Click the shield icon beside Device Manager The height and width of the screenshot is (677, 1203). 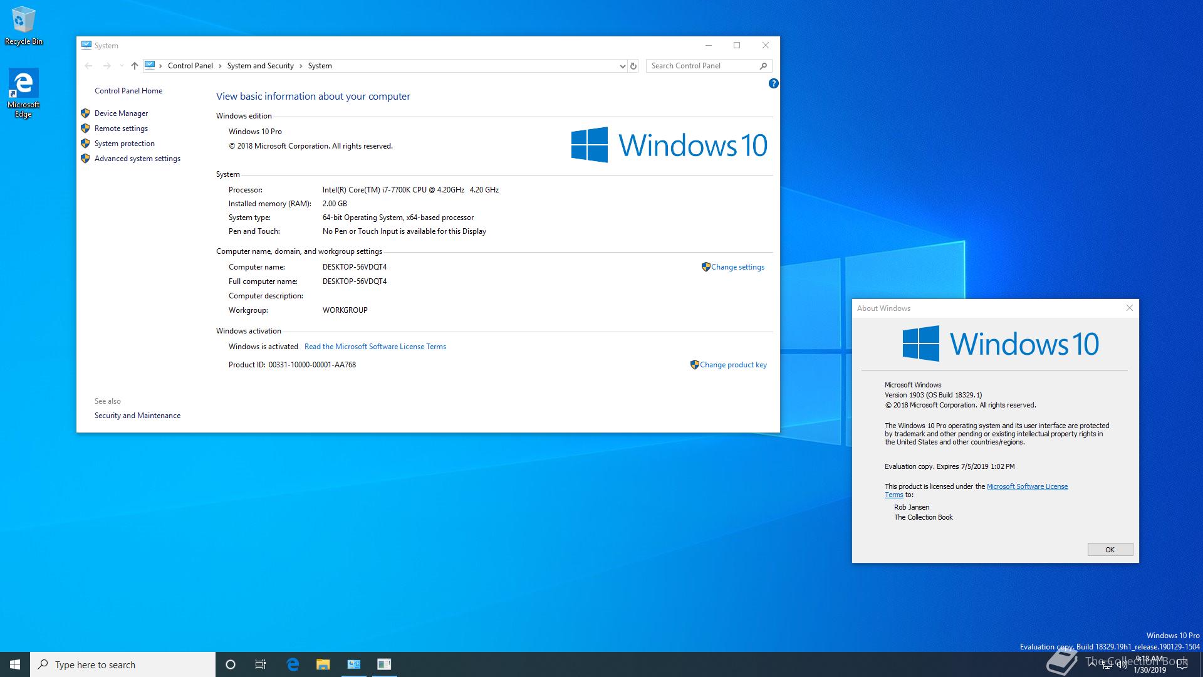[x=85, y=113]
